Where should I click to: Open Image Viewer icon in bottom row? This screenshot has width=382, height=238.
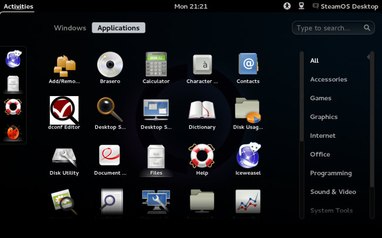(x=64, y=202)
